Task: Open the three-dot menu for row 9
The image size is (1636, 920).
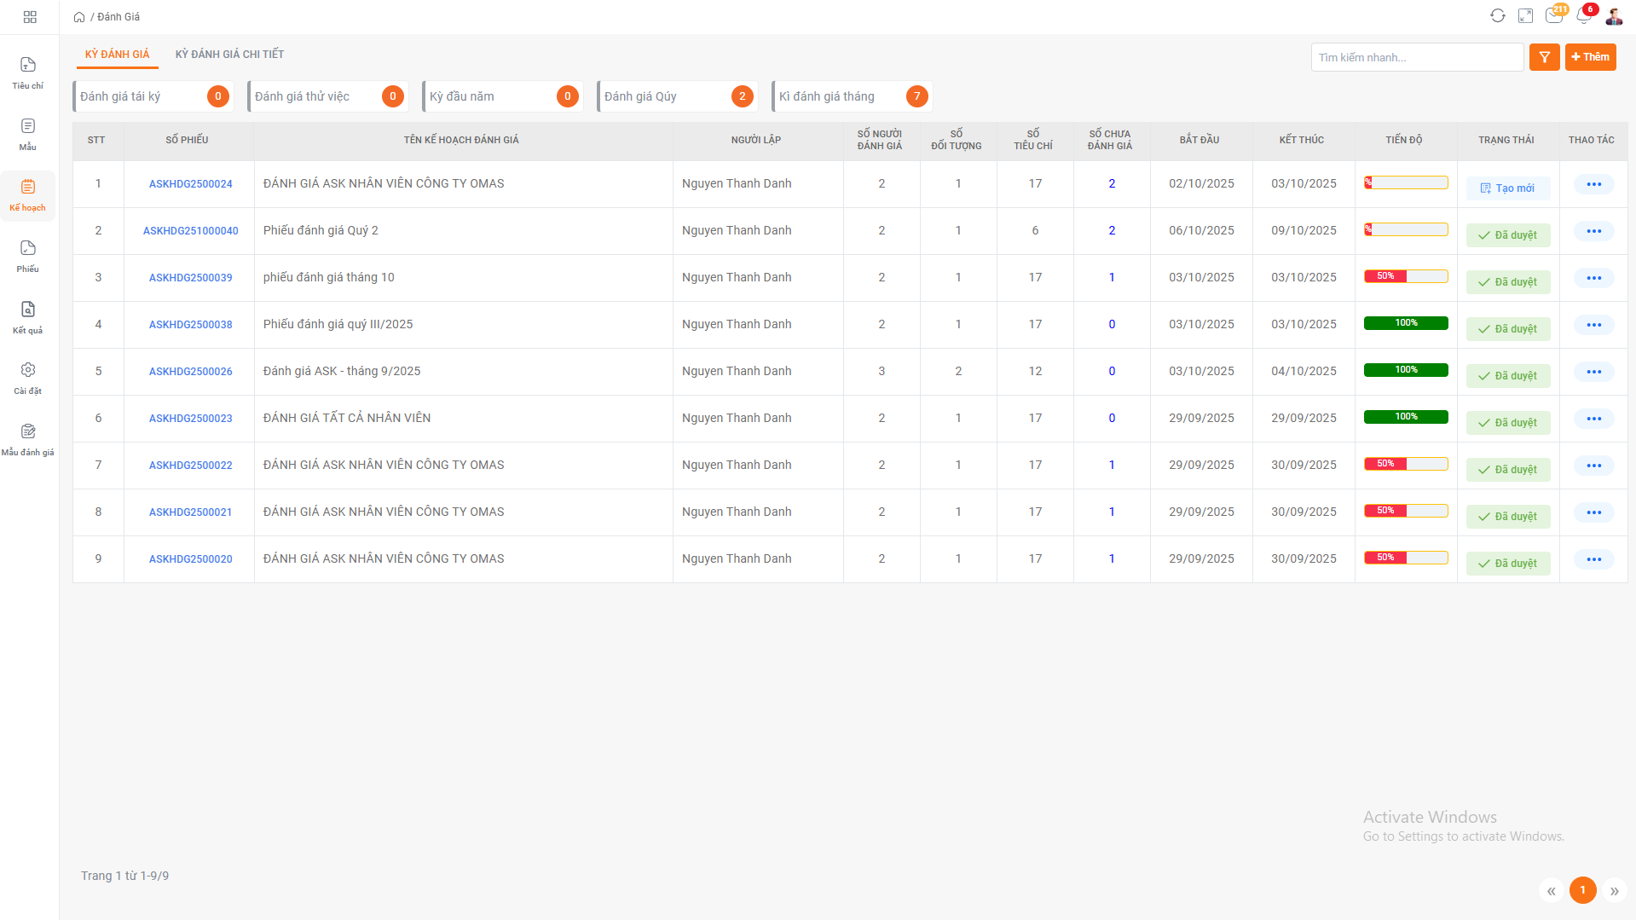Action: tap(1593, 559)
